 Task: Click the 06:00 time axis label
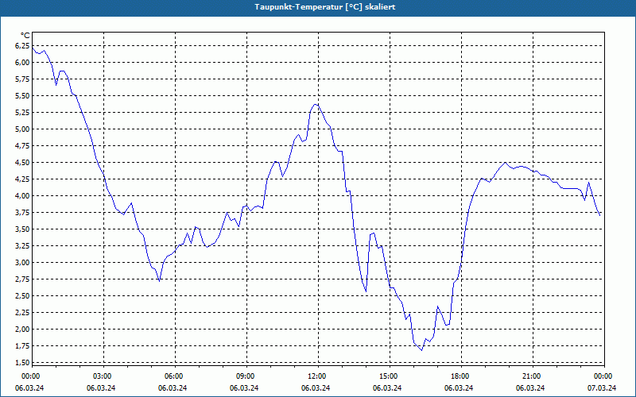click(173, 376)
